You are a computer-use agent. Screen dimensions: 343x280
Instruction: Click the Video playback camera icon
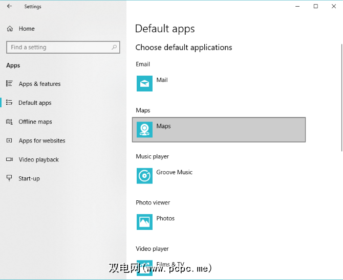click(9, 159)
